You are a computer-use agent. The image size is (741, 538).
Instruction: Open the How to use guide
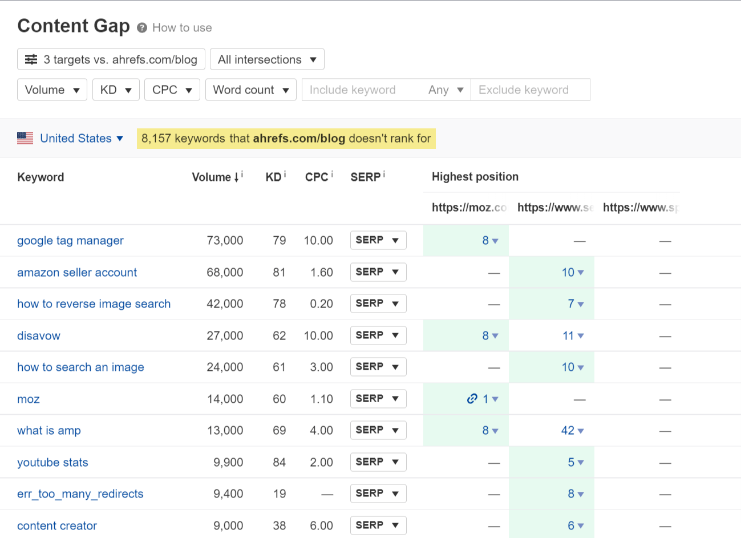[x=183, y=27]
